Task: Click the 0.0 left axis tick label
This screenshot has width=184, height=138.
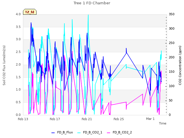Action: (18, 115)
